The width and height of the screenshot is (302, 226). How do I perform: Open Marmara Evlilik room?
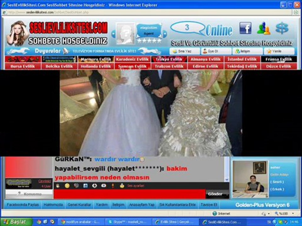[x=96, y=59]
